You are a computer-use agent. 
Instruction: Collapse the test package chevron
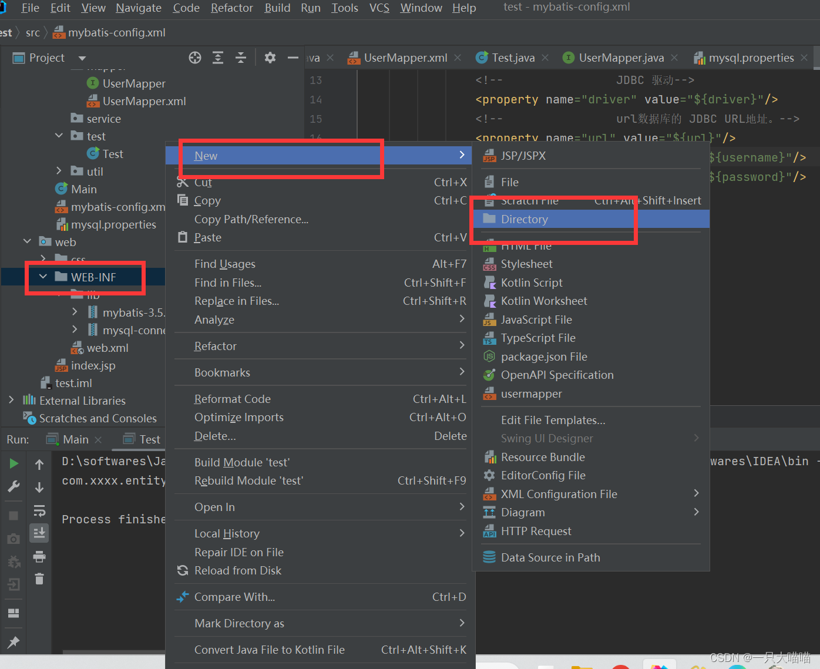click(59, 136)
